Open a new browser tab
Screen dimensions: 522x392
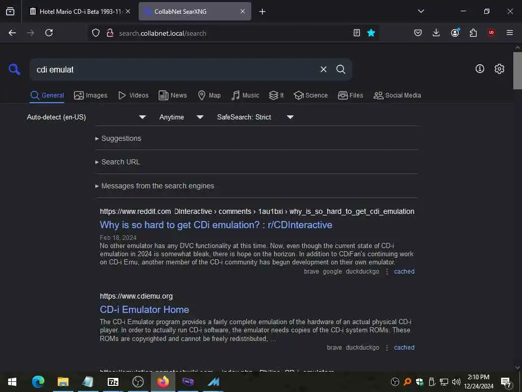(263, 12)
